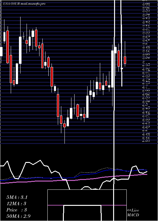Screen dimensions: 158x221
Task: Click the '5MA : 3.1' value
Action: point(17,197)
